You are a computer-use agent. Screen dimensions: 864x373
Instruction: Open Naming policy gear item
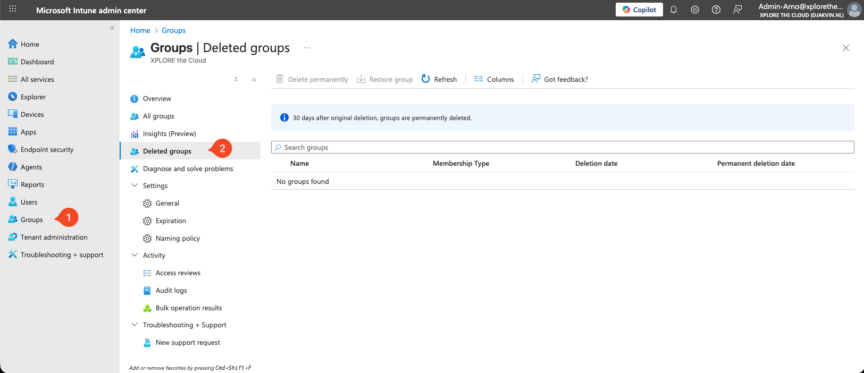[x=147, y=239]
